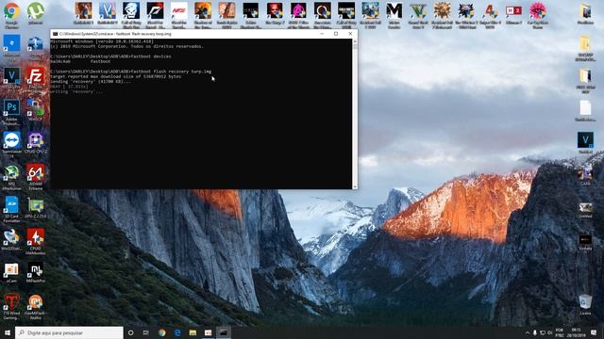Open the Lixeira recycle bin

click(585, 304)
